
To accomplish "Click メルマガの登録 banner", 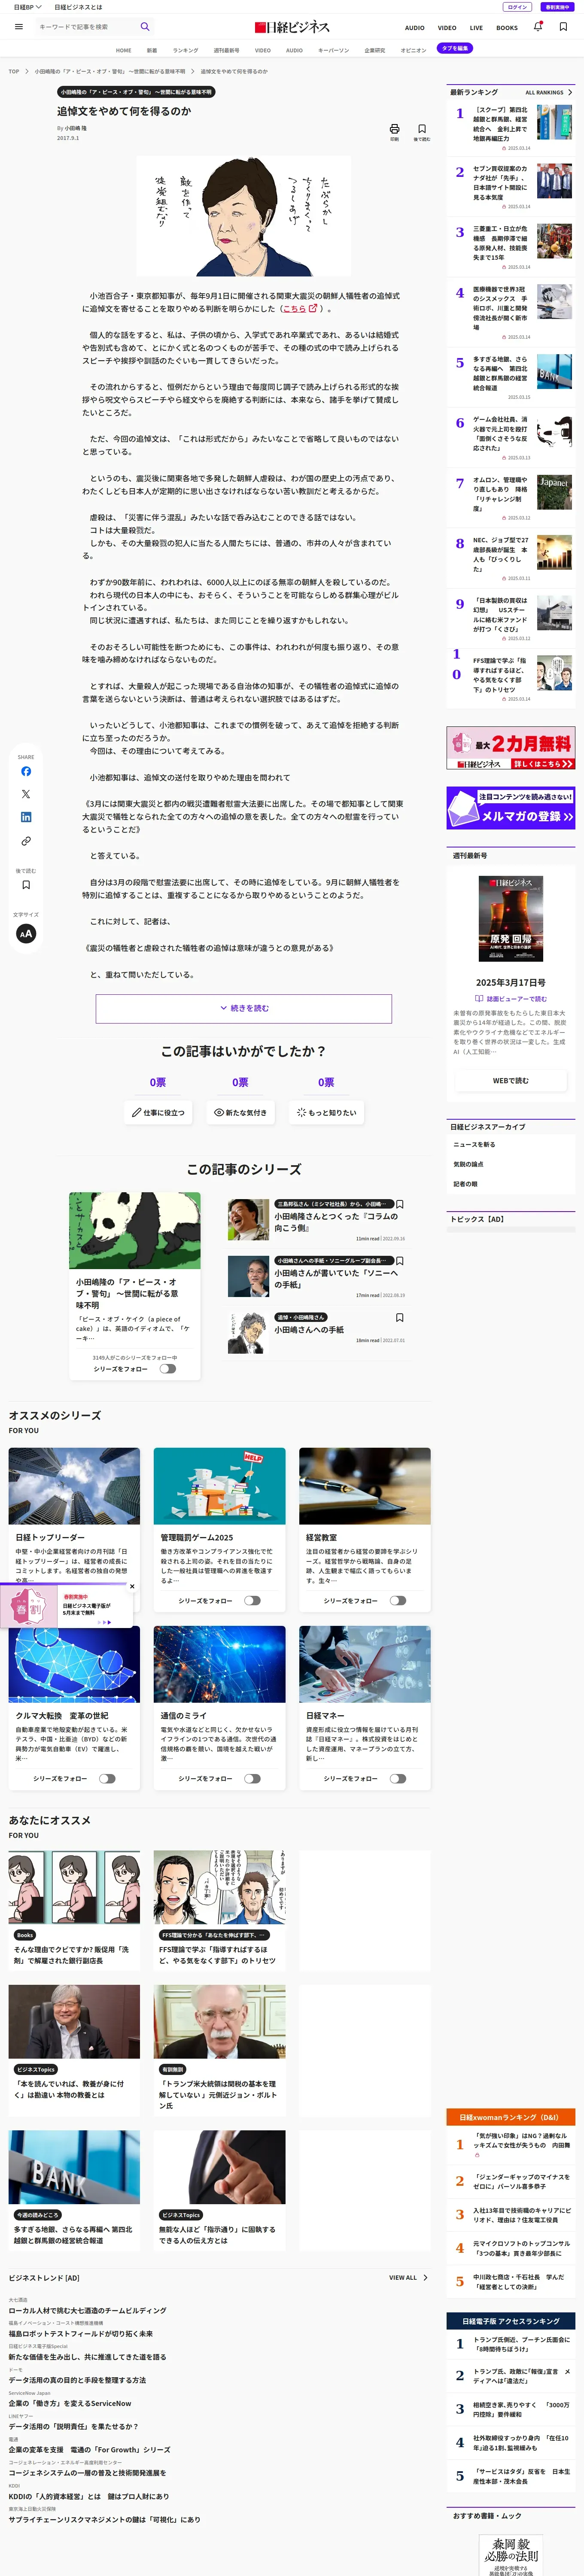I will [x=511, y=808].
